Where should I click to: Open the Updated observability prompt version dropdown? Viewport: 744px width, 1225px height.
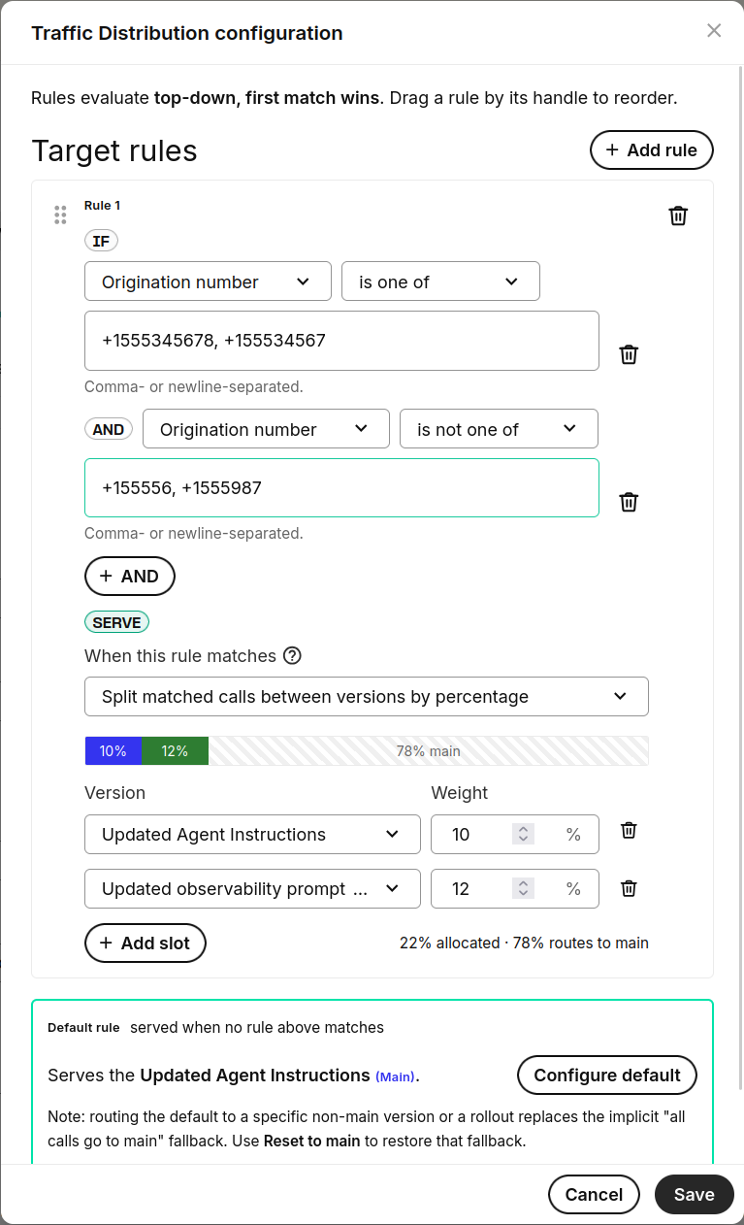(252, 889)
